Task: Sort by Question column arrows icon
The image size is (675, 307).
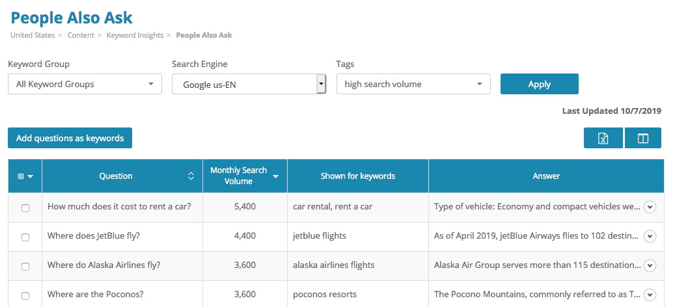Action: pos(191,176)
